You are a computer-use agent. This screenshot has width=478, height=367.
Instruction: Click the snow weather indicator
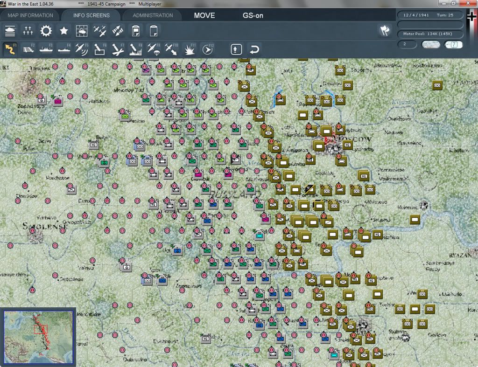(430, 44)
